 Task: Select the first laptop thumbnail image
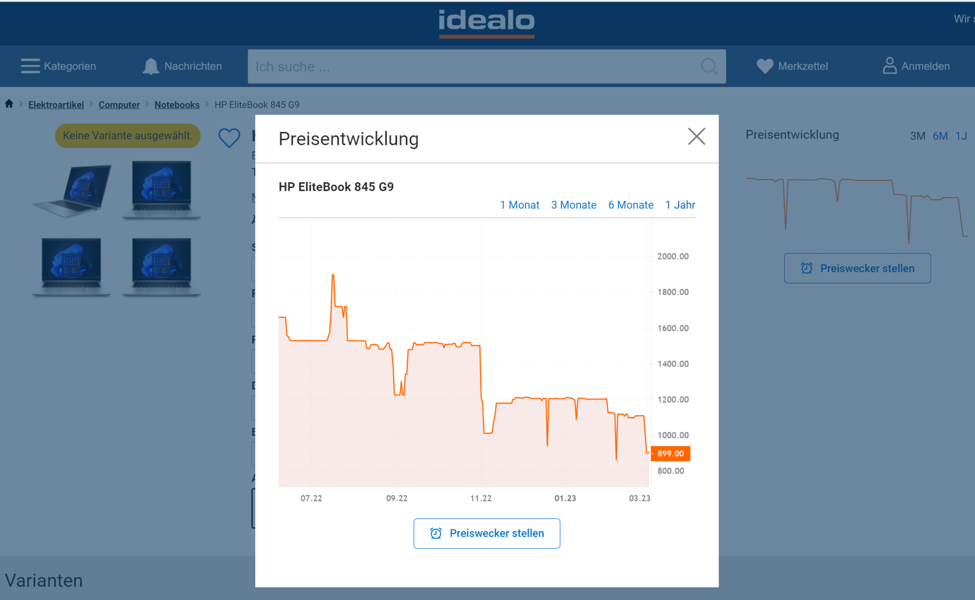(72, 190)
